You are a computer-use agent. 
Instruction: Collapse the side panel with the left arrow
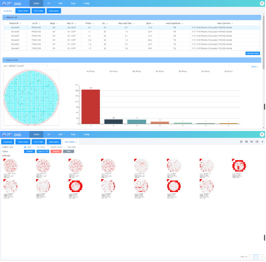tap(262, 142)
